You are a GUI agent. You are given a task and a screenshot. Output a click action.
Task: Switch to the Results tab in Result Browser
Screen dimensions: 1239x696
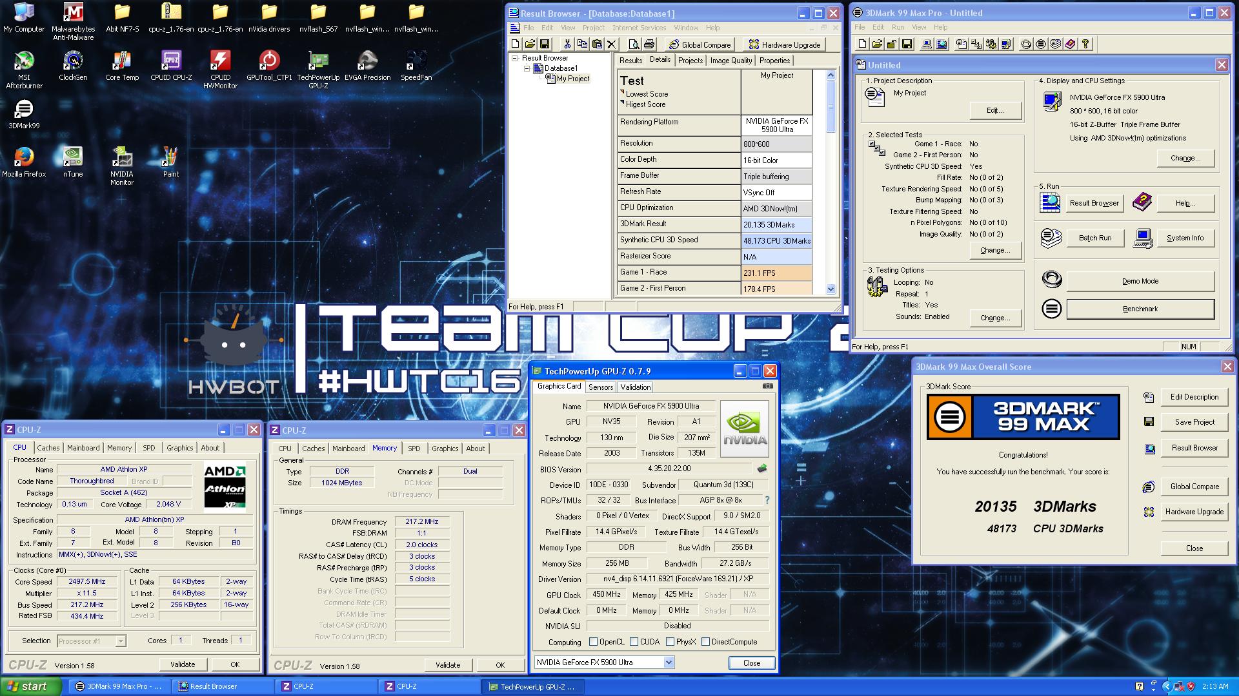pos(630,61)
